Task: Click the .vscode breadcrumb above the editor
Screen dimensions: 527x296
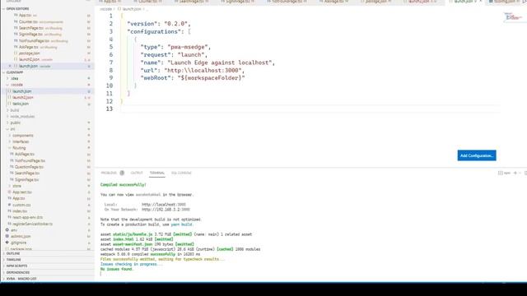Action: point(105,9)
